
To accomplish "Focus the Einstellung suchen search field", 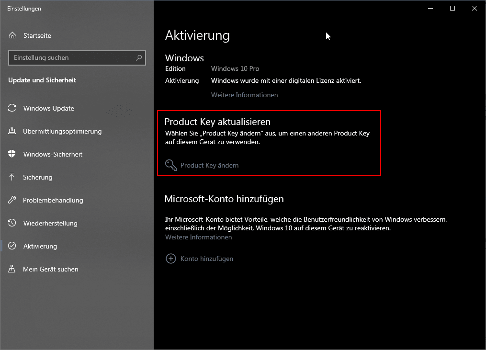I will click(77, 57).
